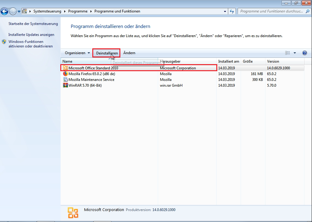This screenshot has height=222, width=312.
Task: Click the view mode icon
Action: (288, 53)
